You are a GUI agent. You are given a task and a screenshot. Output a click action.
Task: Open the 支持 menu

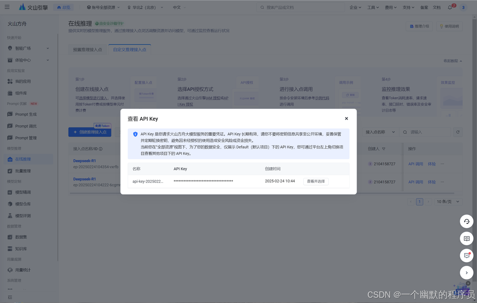(408, 7)
